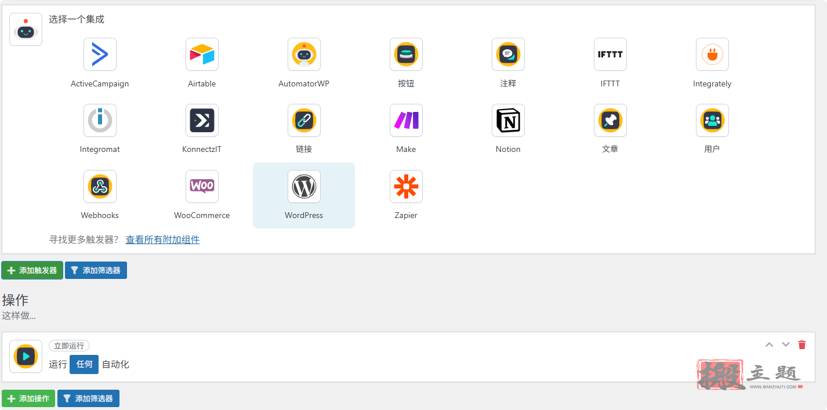Click 添加筛选器 next to 添加触发器
Image resolution: width=827 pixels, height=410 pixels.
96,270
